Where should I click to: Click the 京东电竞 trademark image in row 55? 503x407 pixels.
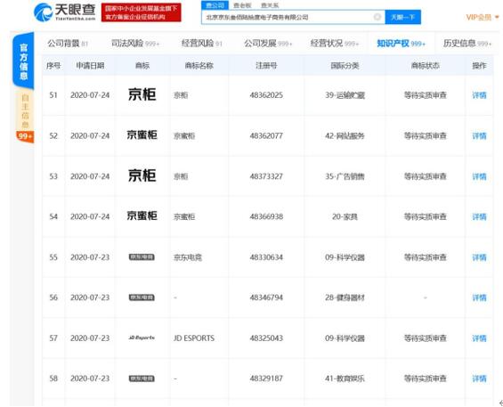[142, 257]
